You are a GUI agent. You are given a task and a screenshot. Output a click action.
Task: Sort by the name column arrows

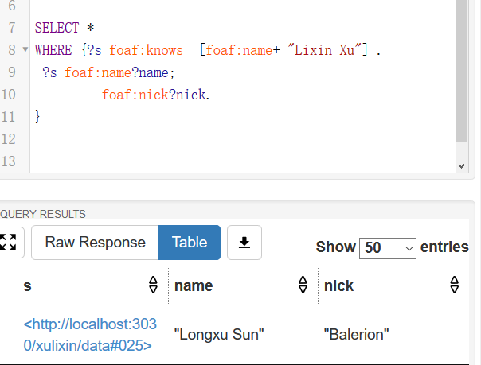pos(303,285)
